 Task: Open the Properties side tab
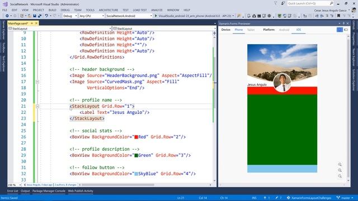click(x=354, y=39)
